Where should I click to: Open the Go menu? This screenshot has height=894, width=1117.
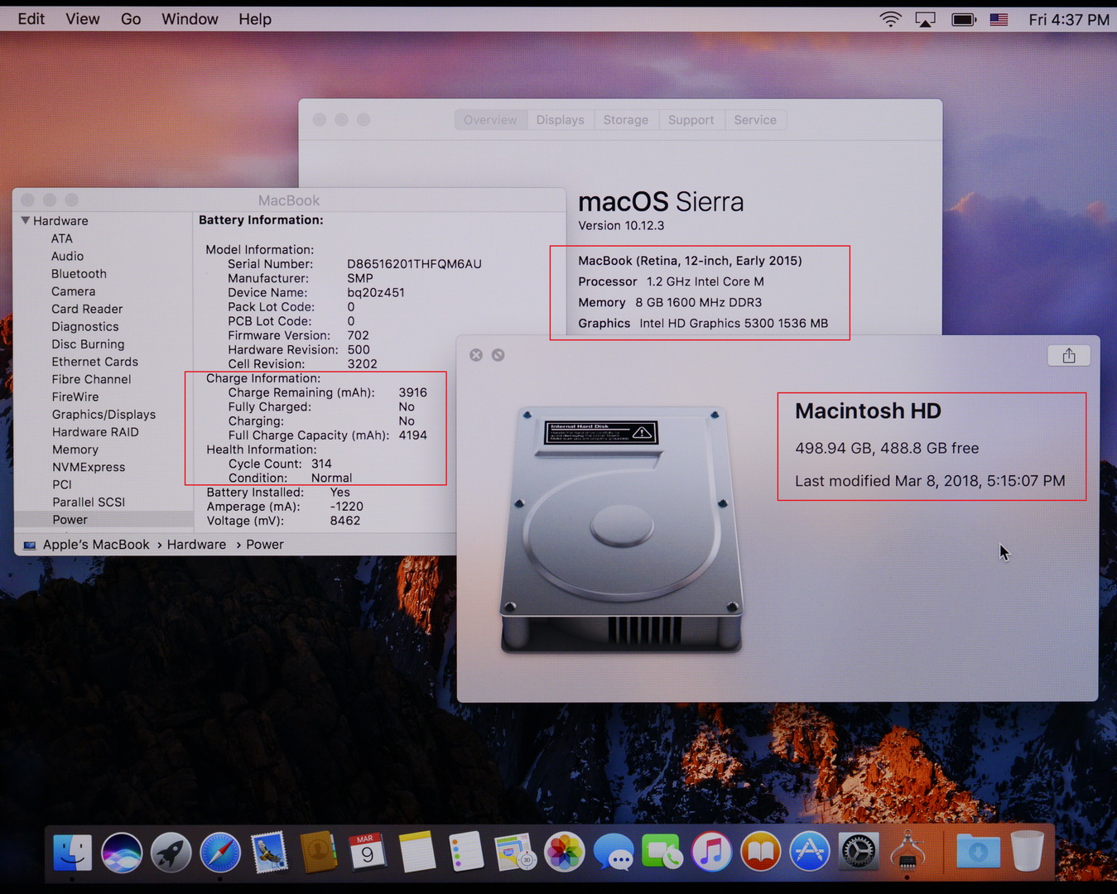pyautogui.click(x=131, y=19)
